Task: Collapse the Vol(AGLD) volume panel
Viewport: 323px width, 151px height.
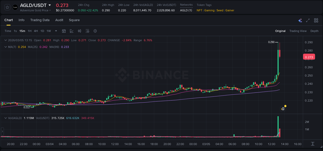Action: 5,118
